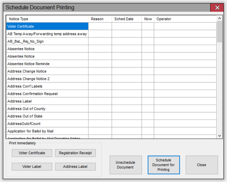Click the Registration Receipt button
227x182 pixels.
pos(75,153)
